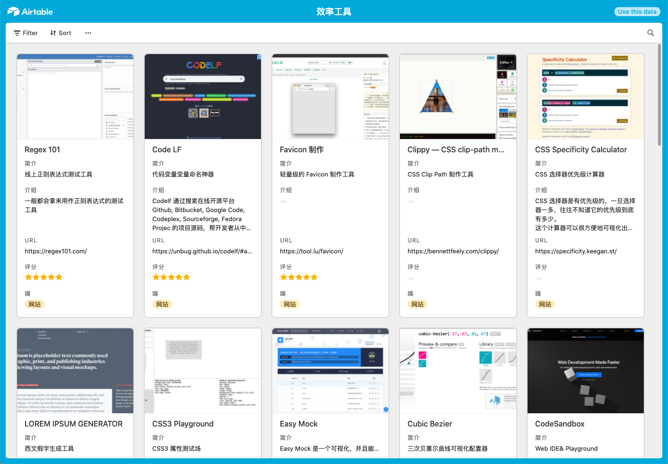
Task: Click the CSS 选择器优先级计算器 text
Action: pos(570,174)
